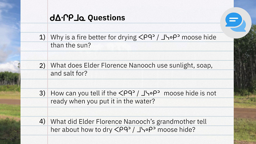The image size is (256, 144).
Task: Click the 'Questions' heading text
Action: point(106,18)
